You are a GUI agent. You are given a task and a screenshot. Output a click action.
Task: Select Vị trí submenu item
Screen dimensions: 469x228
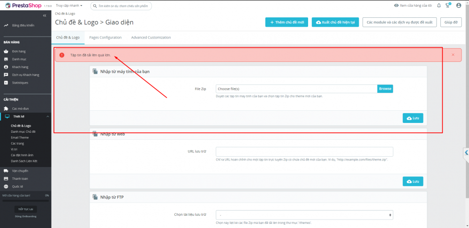click(x=15, y=149)
